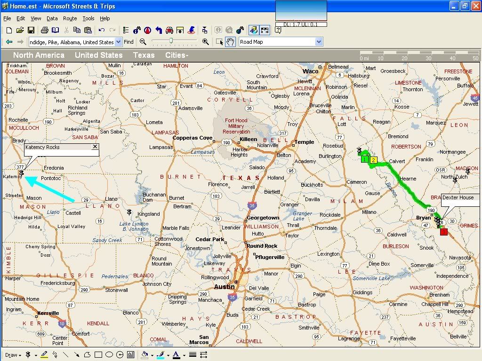Open the View menu
482x361 pixels.
click(36, 18)
